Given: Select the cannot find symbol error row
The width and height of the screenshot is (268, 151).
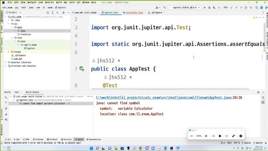Looking at the screenshot, I should pos(51,104).
